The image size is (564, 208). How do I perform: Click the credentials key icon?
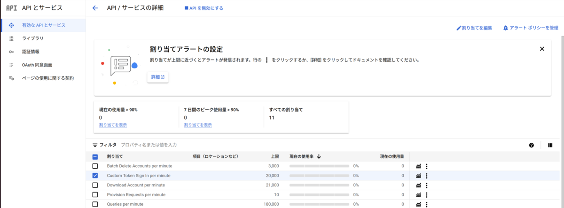click(11, 52)
